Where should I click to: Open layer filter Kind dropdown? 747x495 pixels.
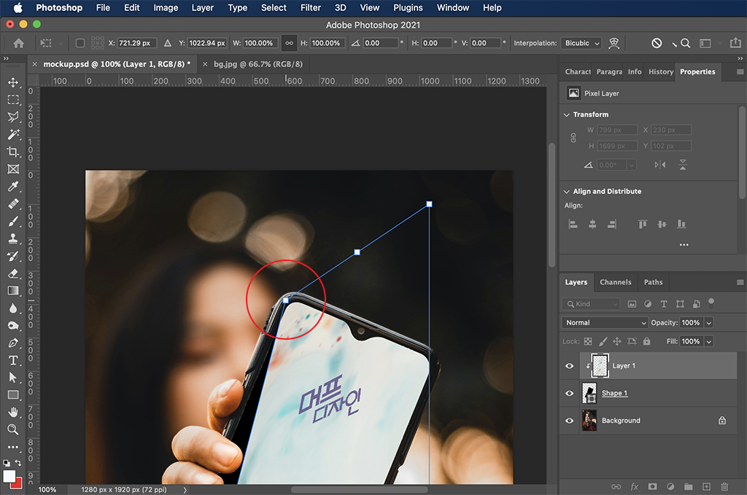591,304
